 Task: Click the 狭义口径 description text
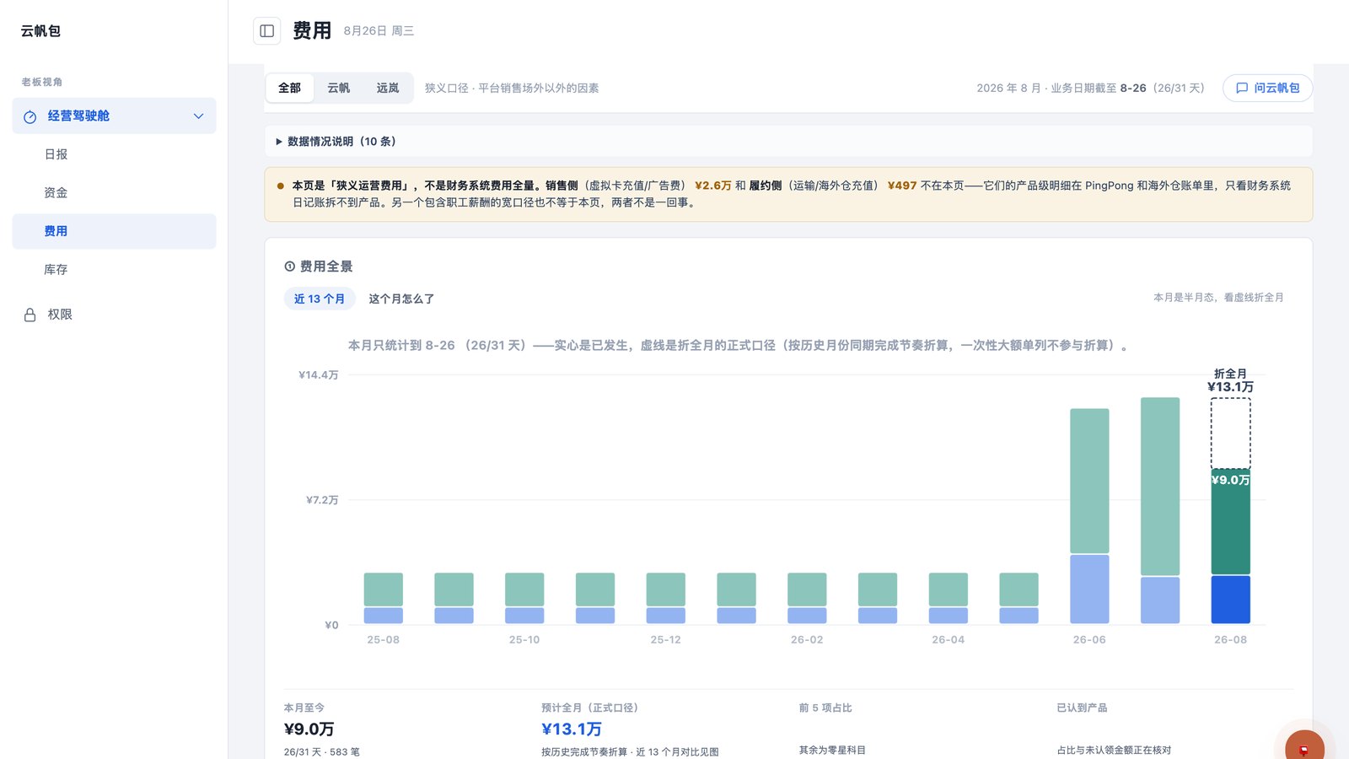pyautogui.click(x=512, y=88)
